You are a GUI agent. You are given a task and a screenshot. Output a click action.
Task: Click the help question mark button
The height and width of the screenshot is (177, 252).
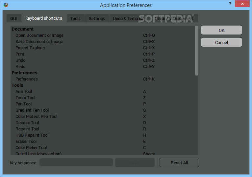[x=230, y=4]
